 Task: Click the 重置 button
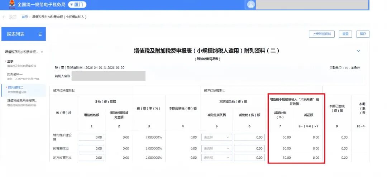(345, 34)
